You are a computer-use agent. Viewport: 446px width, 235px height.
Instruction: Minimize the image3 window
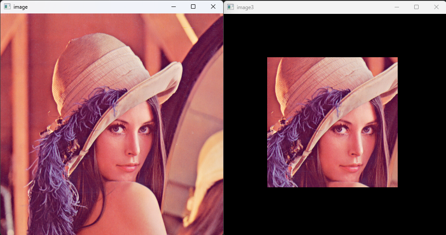tap(397, 7)
